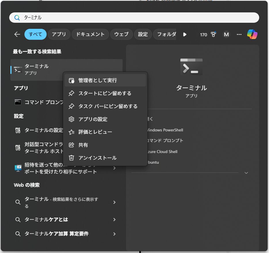
Task: Click the ターミナル search text field
Action: (134, 18)
